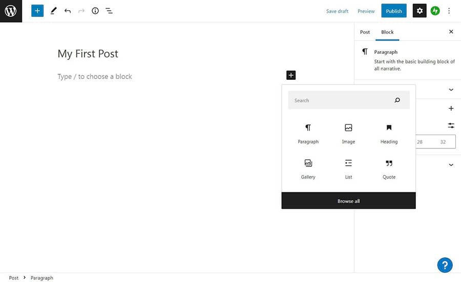Open the custom size sliders toggle icon

tap(451, 125)
